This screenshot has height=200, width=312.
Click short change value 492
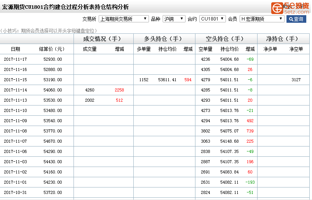[x=250, y=121]
